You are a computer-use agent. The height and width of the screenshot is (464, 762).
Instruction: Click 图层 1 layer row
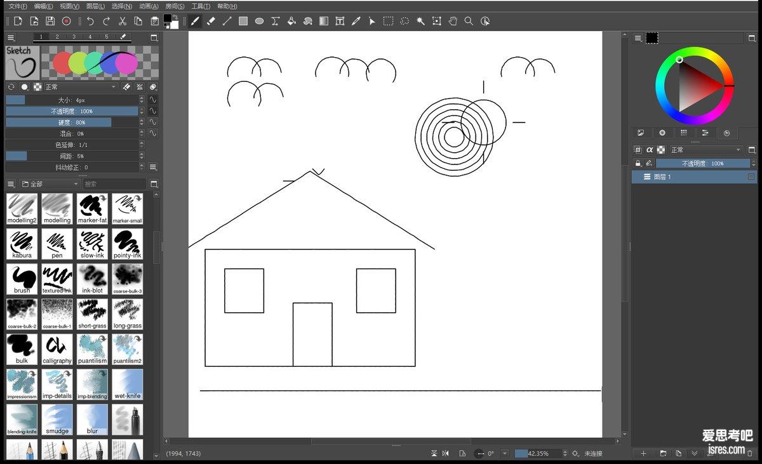click(x=694, y=177)
